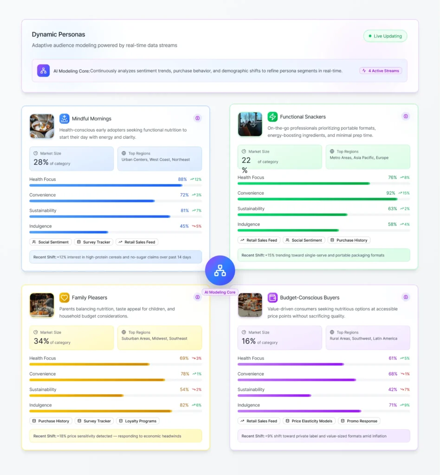
Task: Click the Dynamic Personas heading
Action: (x=58, y=34)
